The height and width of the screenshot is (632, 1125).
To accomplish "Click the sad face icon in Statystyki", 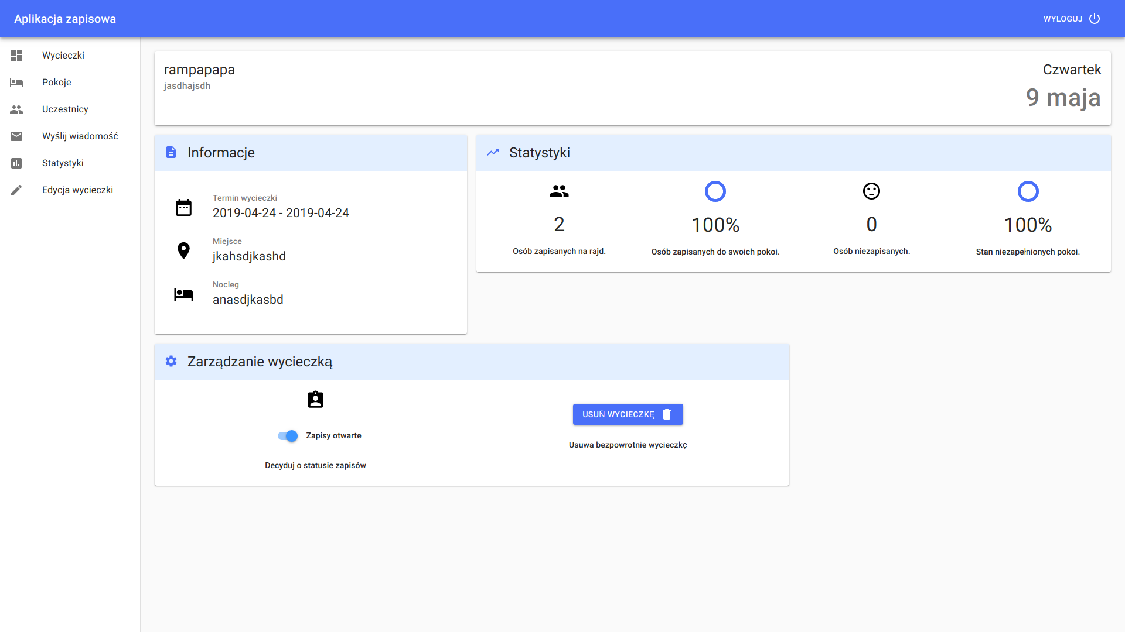I will 871,191.
